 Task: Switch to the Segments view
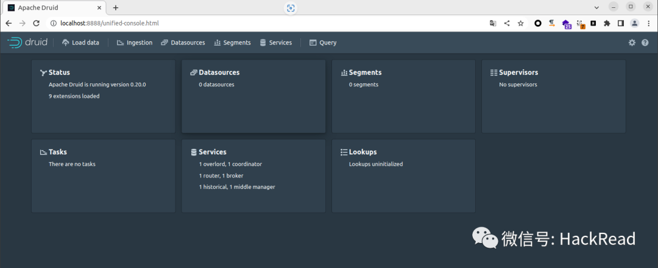(x=232, y=43)
